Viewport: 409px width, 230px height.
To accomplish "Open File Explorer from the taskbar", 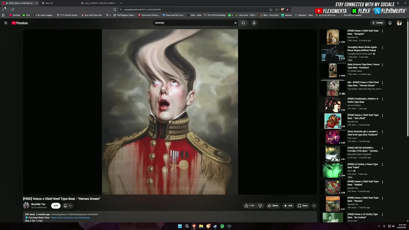I will pyautogui.click(x=201, y=226).
